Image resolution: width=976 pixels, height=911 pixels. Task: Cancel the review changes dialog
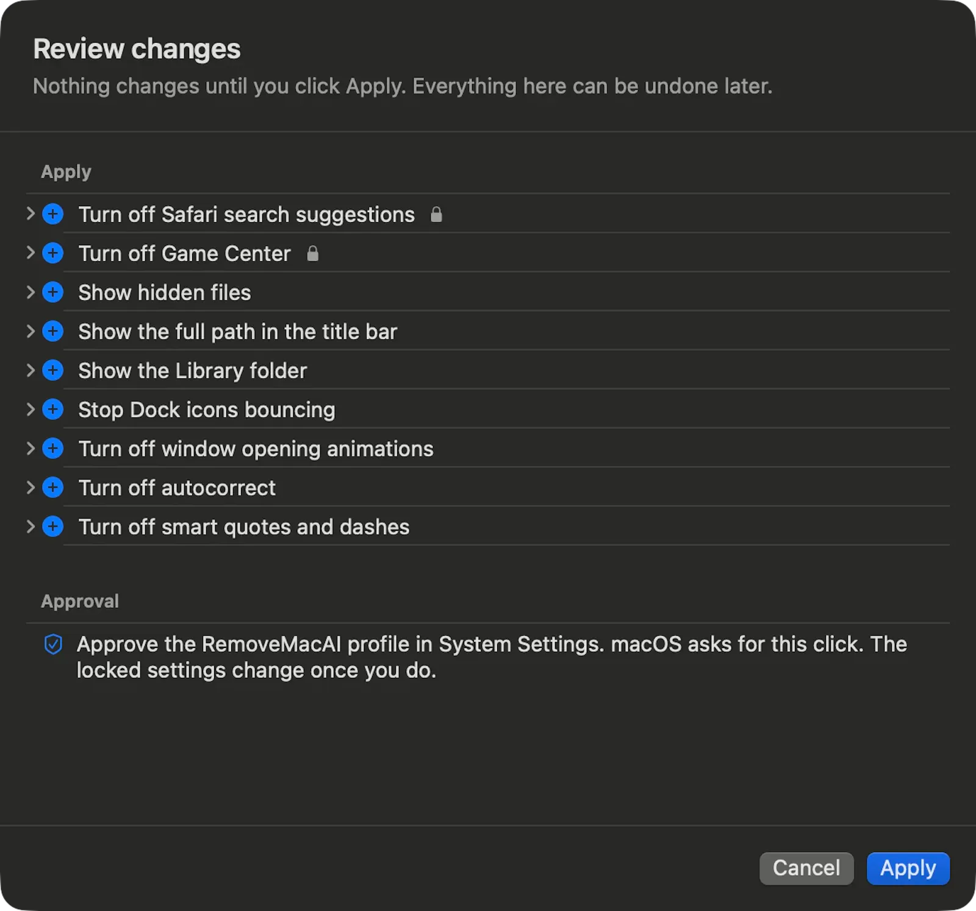tap(806, 868)
